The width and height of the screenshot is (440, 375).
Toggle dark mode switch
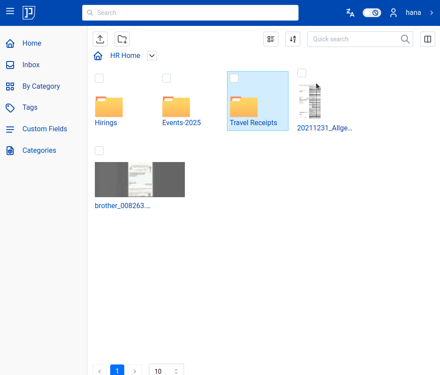click(x=371, y=13)
